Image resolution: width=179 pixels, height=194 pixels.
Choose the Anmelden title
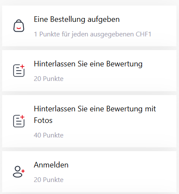point(51,165)
